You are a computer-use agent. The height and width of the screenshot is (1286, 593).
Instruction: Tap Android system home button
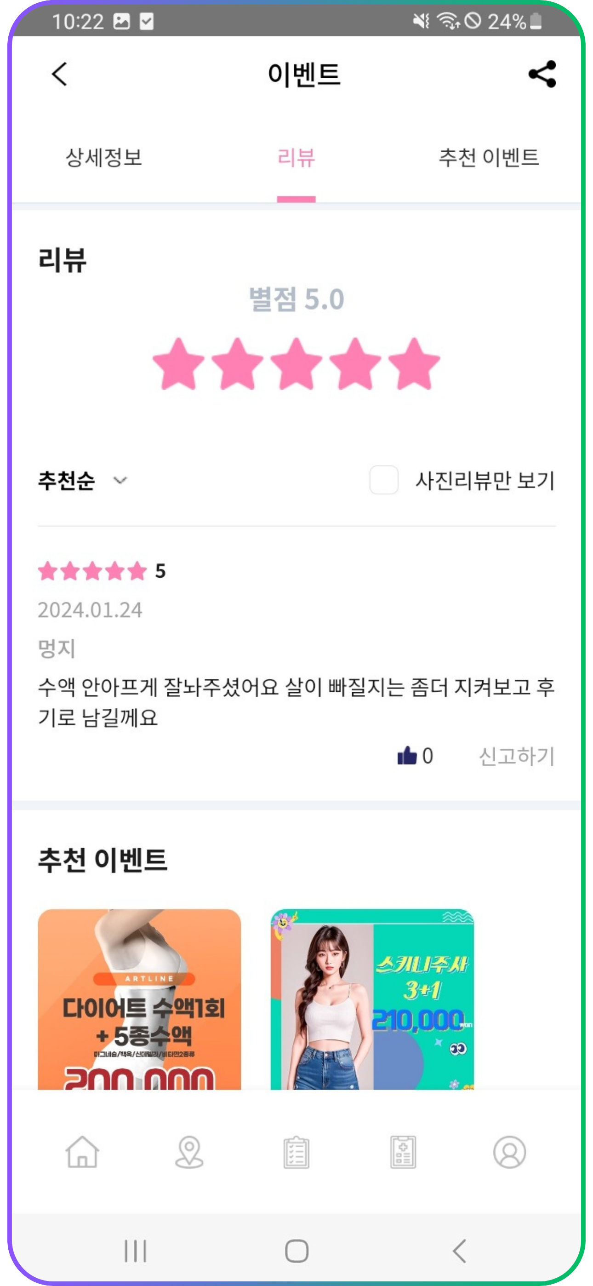coord(296,1251)
